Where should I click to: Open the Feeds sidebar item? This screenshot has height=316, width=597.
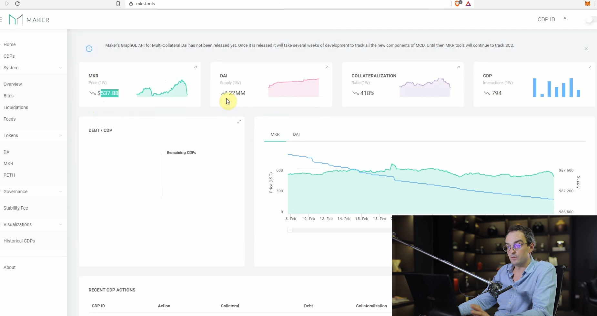[x=9, y=119]
